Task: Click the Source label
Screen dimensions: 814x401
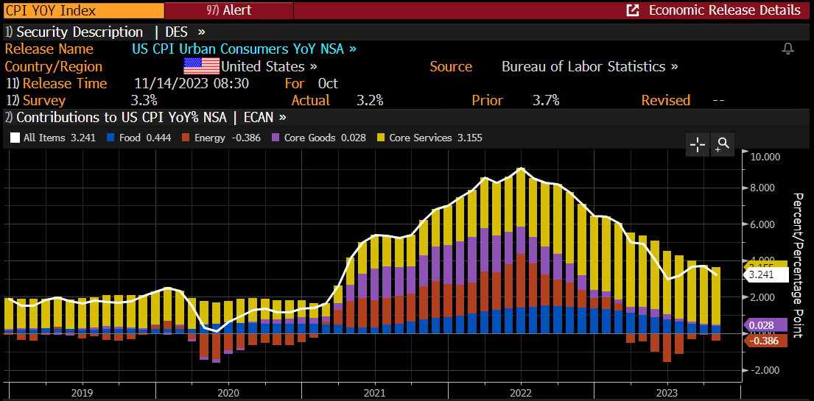Action: pos(451,66)
